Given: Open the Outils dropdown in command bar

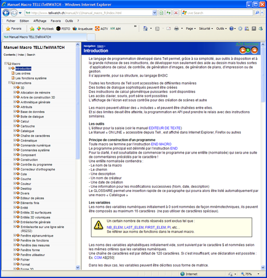Looking at the screenshot, I should pos(221,28).
